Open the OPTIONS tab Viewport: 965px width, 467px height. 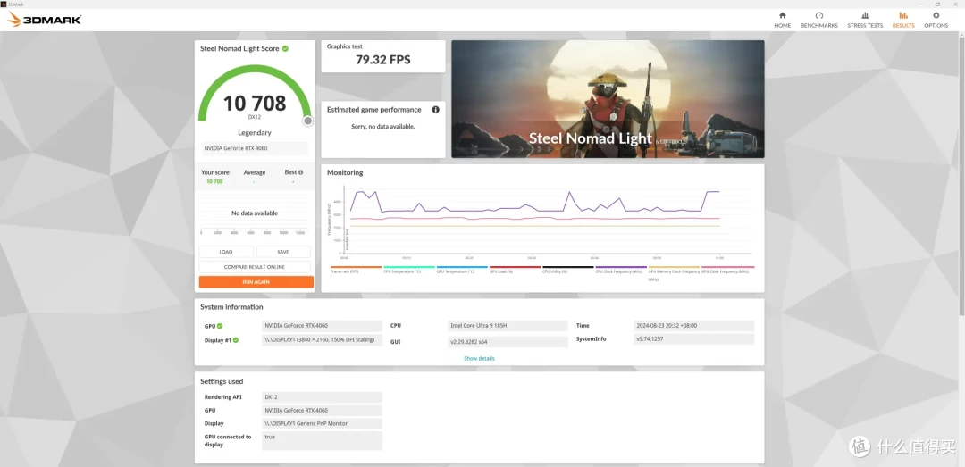pyautogui.click(x=936, y=20)
